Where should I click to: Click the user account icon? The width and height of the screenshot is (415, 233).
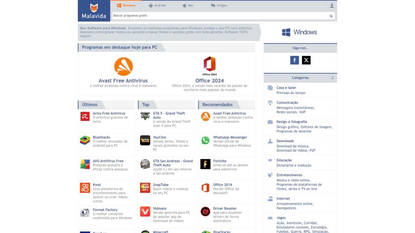point(332,6)
